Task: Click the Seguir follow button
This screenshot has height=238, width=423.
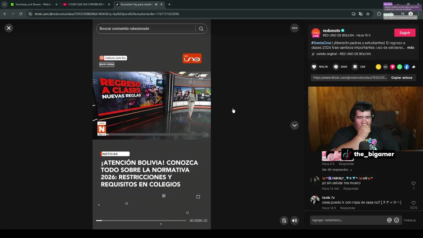Action: pos(405,33)
